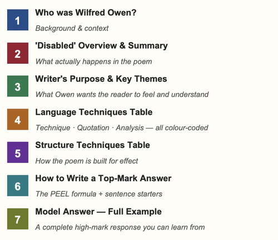Select the orange number 4 square
This screenshot has height=240, width=278.
tap(18, 119)
